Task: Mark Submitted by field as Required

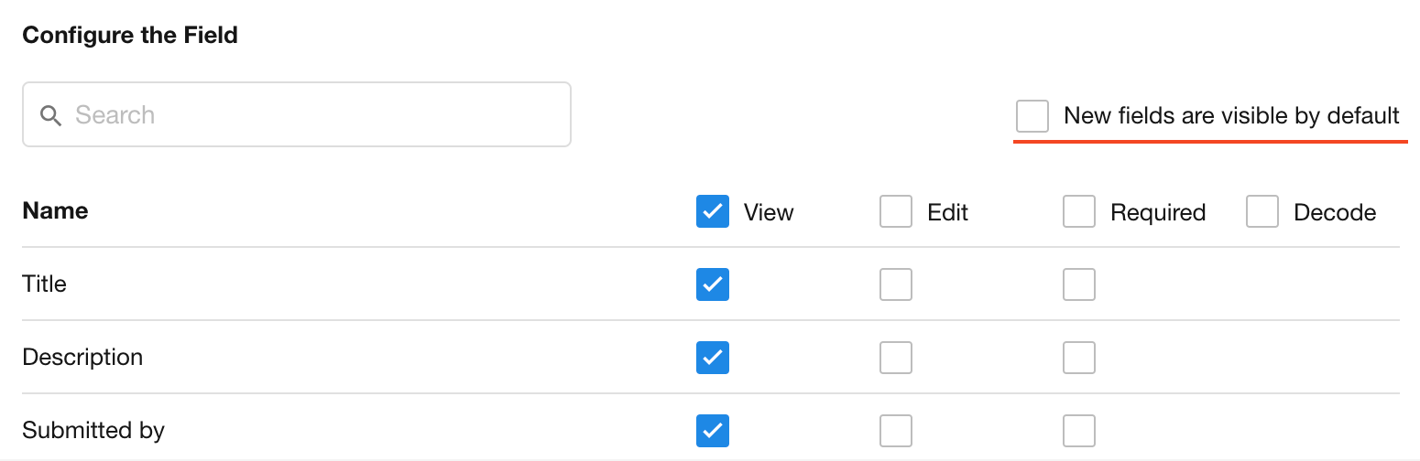Action: [x=1079, y=430]
